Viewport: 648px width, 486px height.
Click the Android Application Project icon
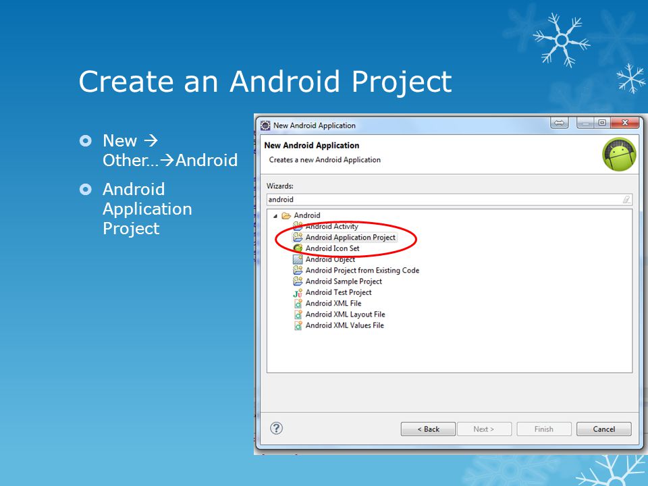pos(298,237)
